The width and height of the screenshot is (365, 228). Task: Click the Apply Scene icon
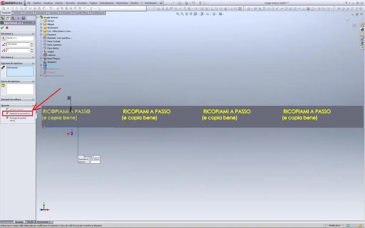tap(214, 14)
